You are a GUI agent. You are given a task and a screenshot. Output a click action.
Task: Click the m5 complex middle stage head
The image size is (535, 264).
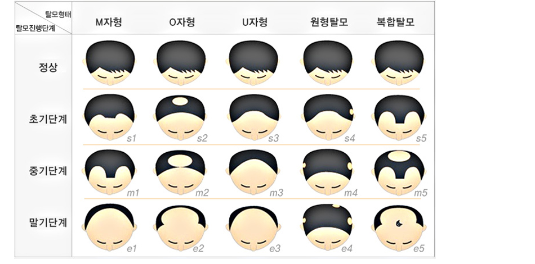click(399, 172)
